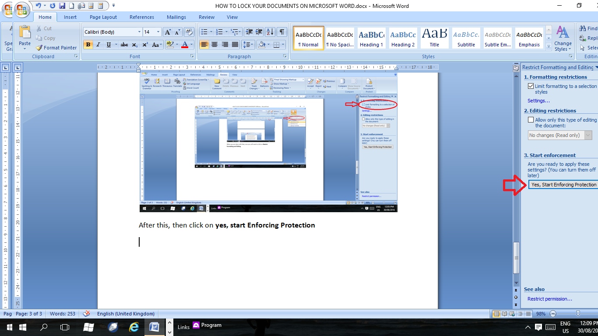598x336 pixels.
Task: Click the Undo arrow in Quick Access toolbar
Action: (x=39, y=6)
